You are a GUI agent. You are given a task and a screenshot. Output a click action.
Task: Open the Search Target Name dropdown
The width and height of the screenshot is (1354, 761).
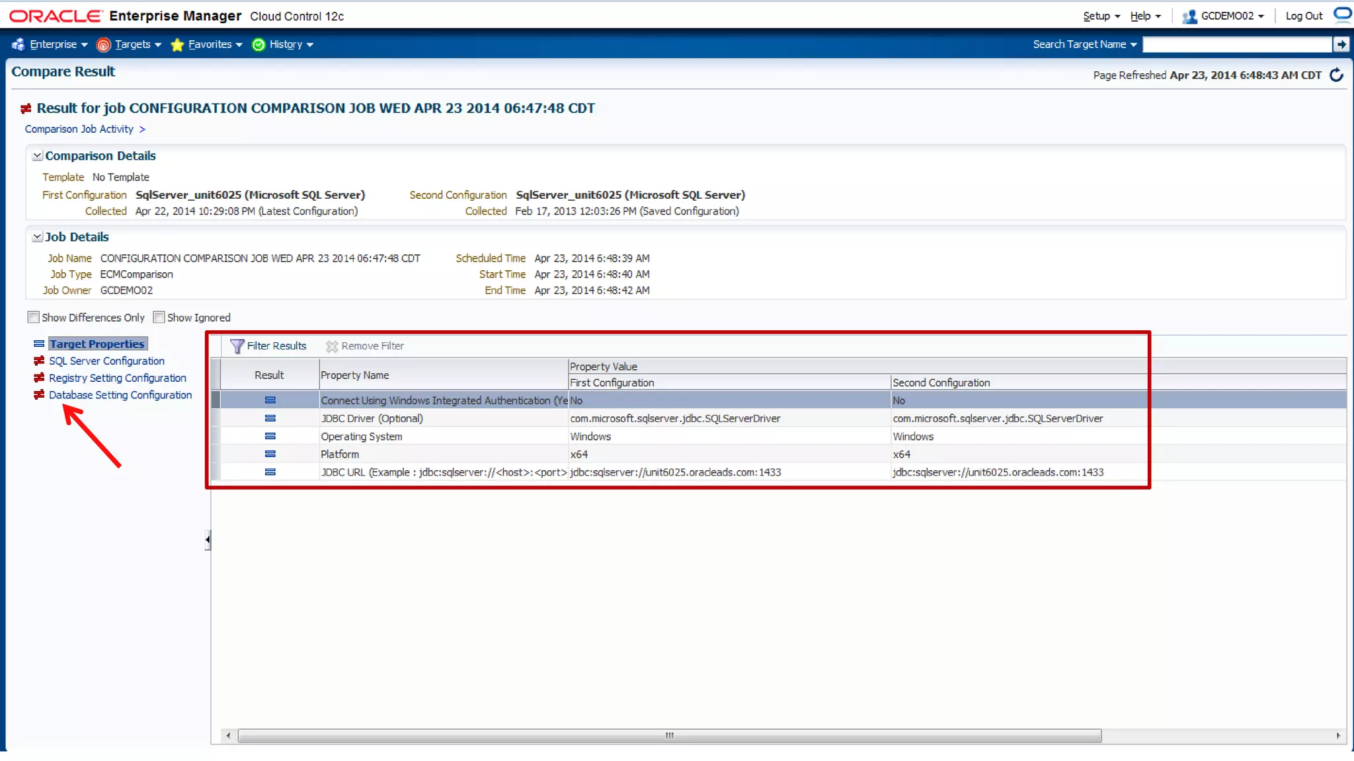[1085, 44]
